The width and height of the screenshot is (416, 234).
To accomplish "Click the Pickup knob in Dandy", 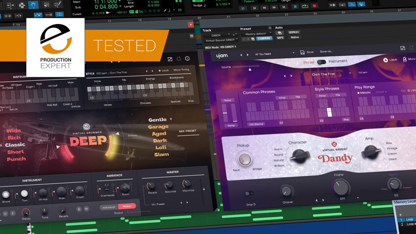I will point(244,159).
